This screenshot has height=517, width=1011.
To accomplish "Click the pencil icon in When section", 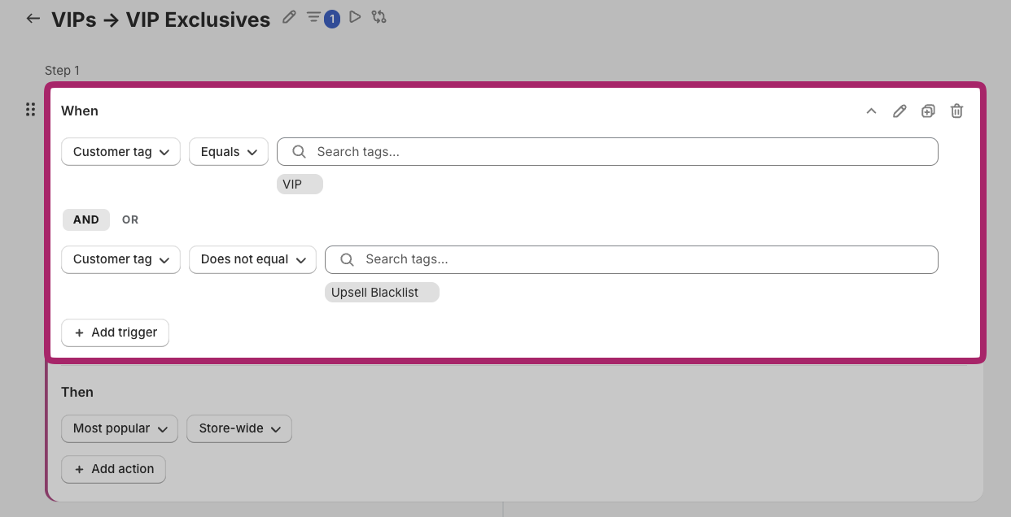I will pos(899,111).
